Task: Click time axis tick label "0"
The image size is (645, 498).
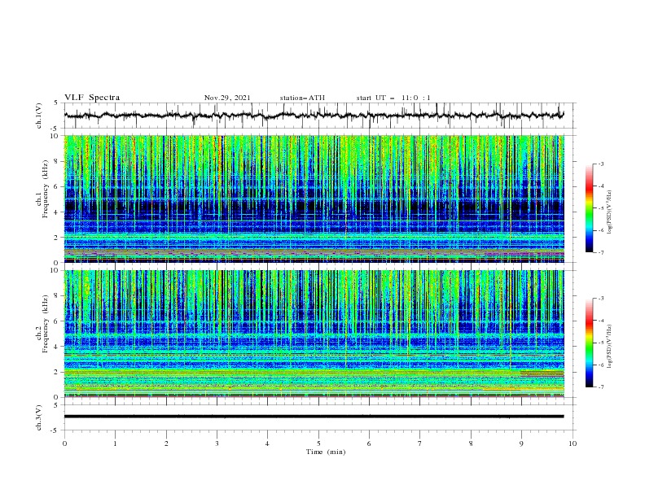Action: pyautogui.click(x=64, y=443)
